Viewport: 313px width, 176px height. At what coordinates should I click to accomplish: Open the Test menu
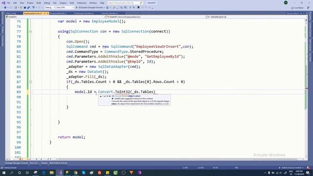pos(55,3)
